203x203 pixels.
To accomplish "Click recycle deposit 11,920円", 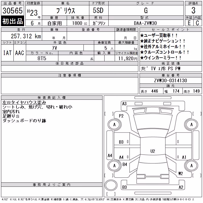I will [x=128, y=59].
